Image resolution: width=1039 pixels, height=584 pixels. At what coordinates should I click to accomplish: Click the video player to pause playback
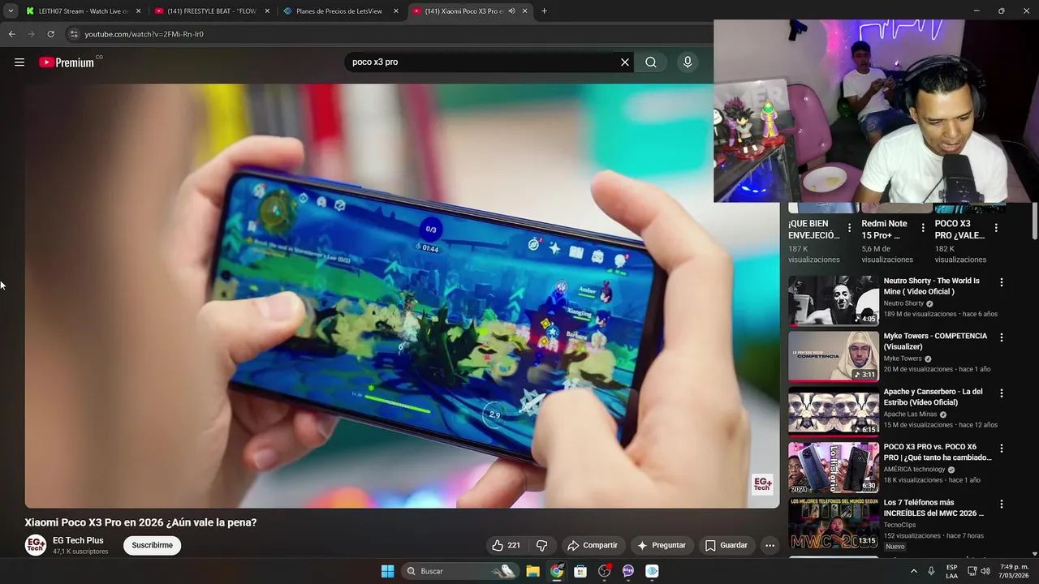(x=402, y=296)
